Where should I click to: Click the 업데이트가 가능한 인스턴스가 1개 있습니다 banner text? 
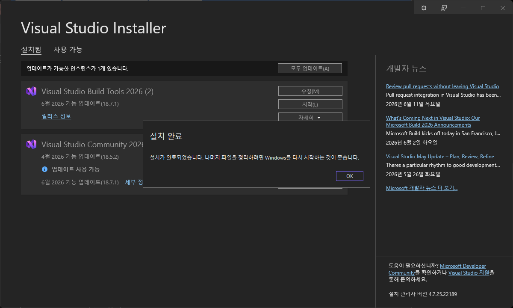coord(77,68)
